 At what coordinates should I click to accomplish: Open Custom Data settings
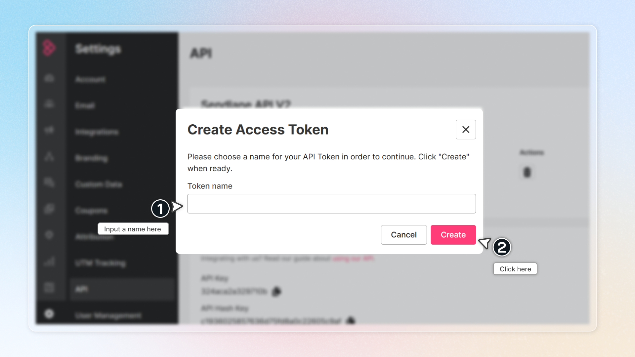[99, 184]
